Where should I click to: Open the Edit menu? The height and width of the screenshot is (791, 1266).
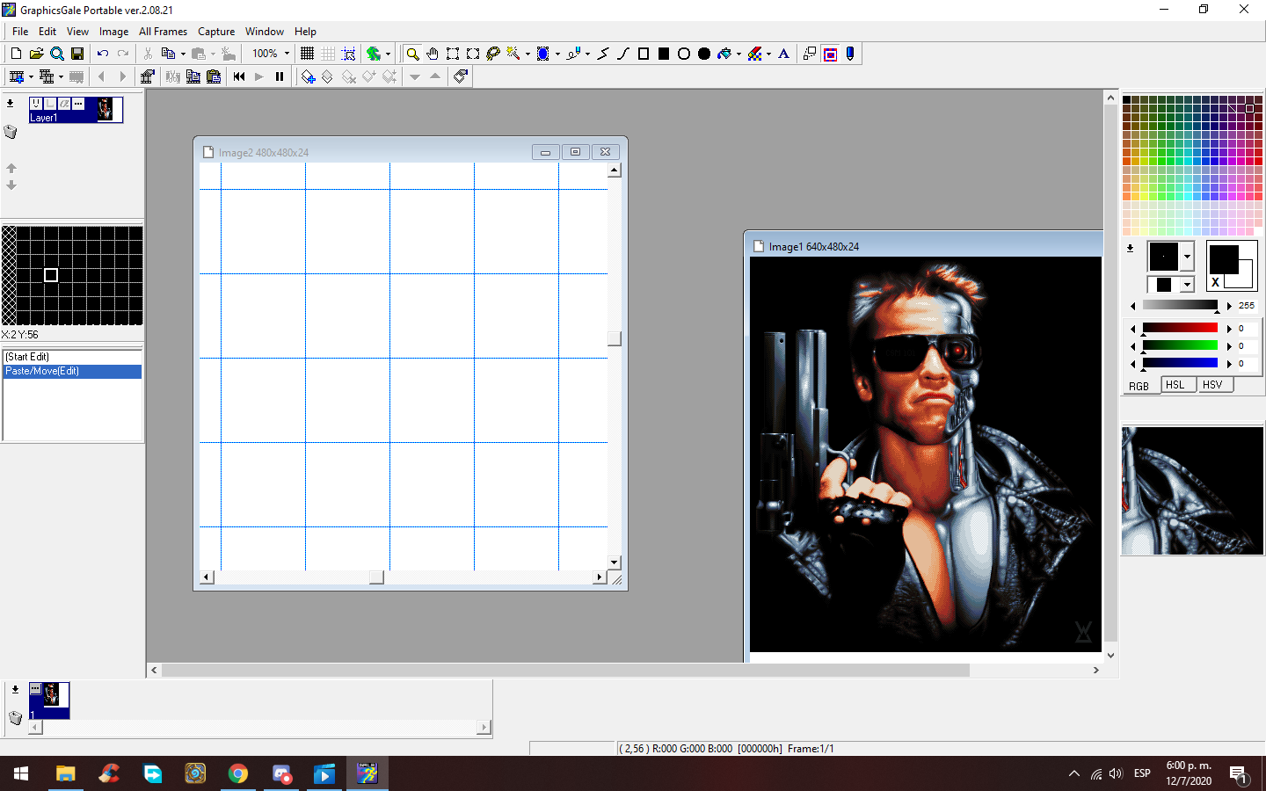point(47,32)
